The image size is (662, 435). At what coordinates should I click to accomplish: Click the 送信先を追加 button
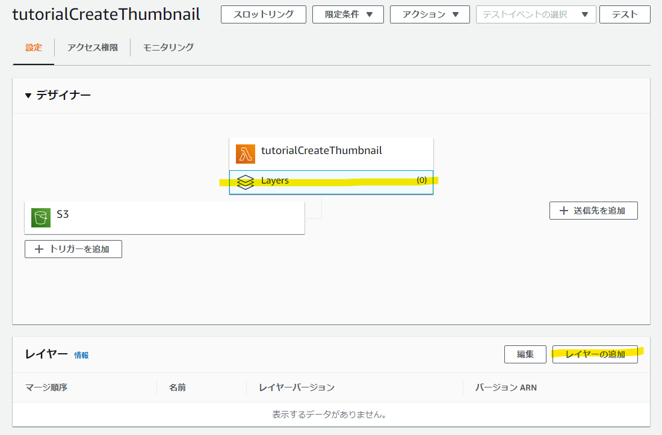click(x=593, y=211)
